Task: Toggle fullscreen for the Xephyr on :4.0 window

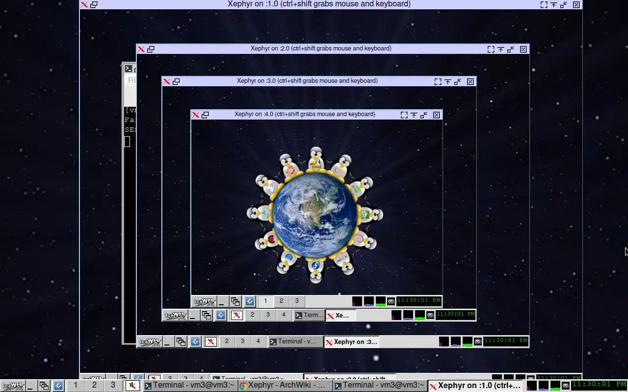Action: (x=404, y=115)
